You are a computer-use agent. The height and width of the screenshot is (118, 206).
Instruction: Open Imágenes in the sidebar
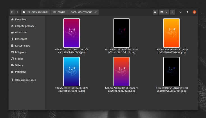point(20,52)
